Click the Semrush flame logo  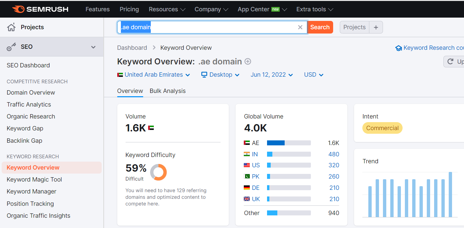pos(18,9)
